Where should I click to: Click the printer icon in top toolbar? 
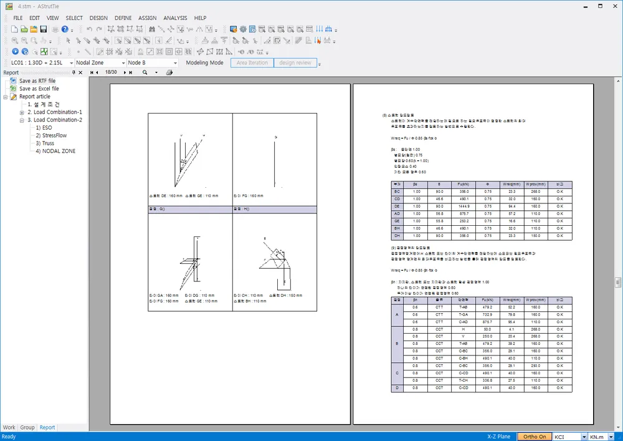pos(55,29)
